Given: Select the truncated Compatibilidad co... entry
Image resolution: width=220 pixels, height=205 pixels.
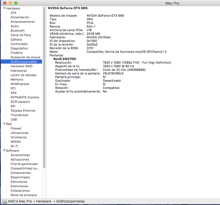Looking at the screenshot, I should click(x=25, y=168).
